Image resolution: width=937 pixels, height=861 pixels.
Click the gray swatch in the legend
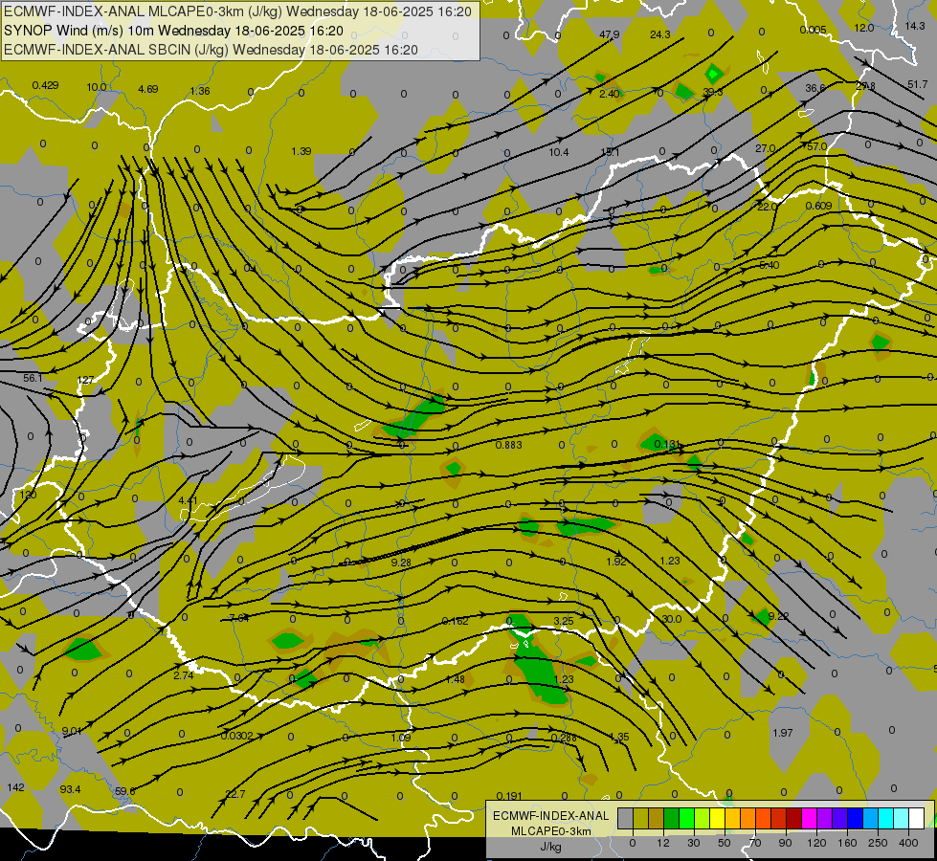[x=625, y=818]
